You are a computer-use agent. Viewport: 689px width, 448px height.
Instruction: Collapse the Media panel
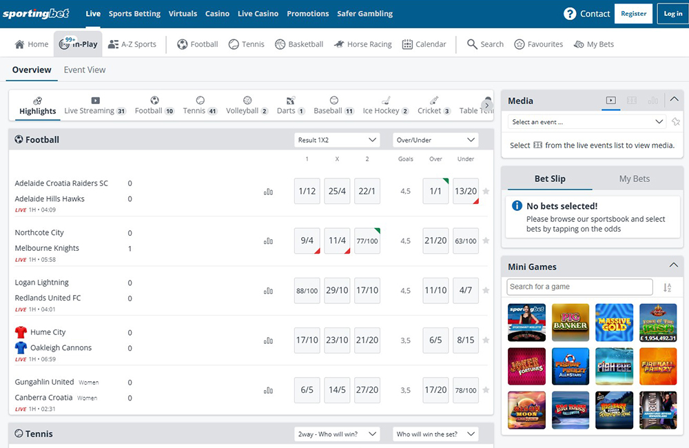tap(674, 99)
